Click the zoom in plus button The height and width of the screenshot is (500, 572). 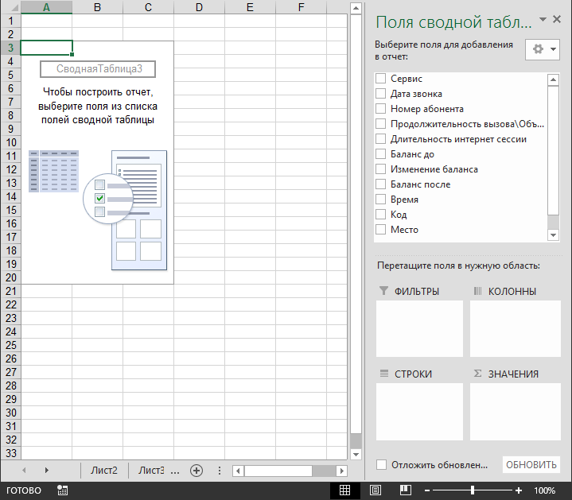[x=519, y=490]
